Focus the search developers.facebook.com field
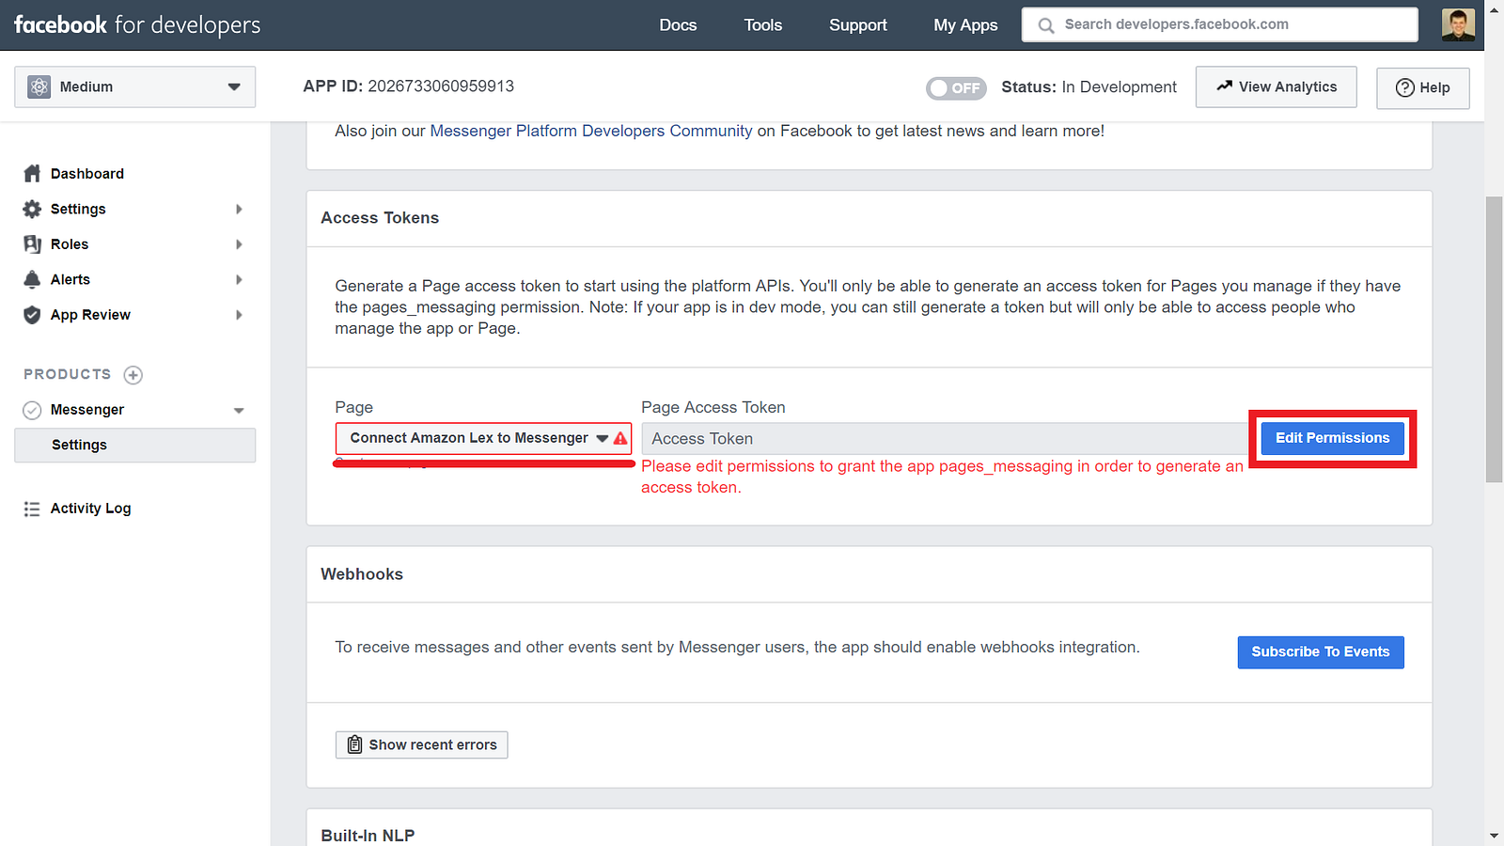1504x846 pixels. 1220,24
